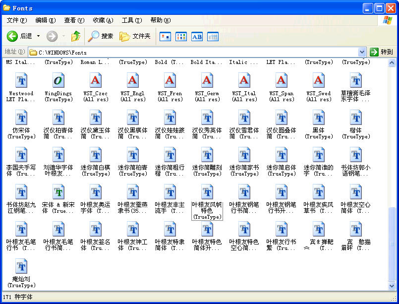Switch to Details view
The width and height of the screenshot is (399, 304).
[x=213, y=37]
